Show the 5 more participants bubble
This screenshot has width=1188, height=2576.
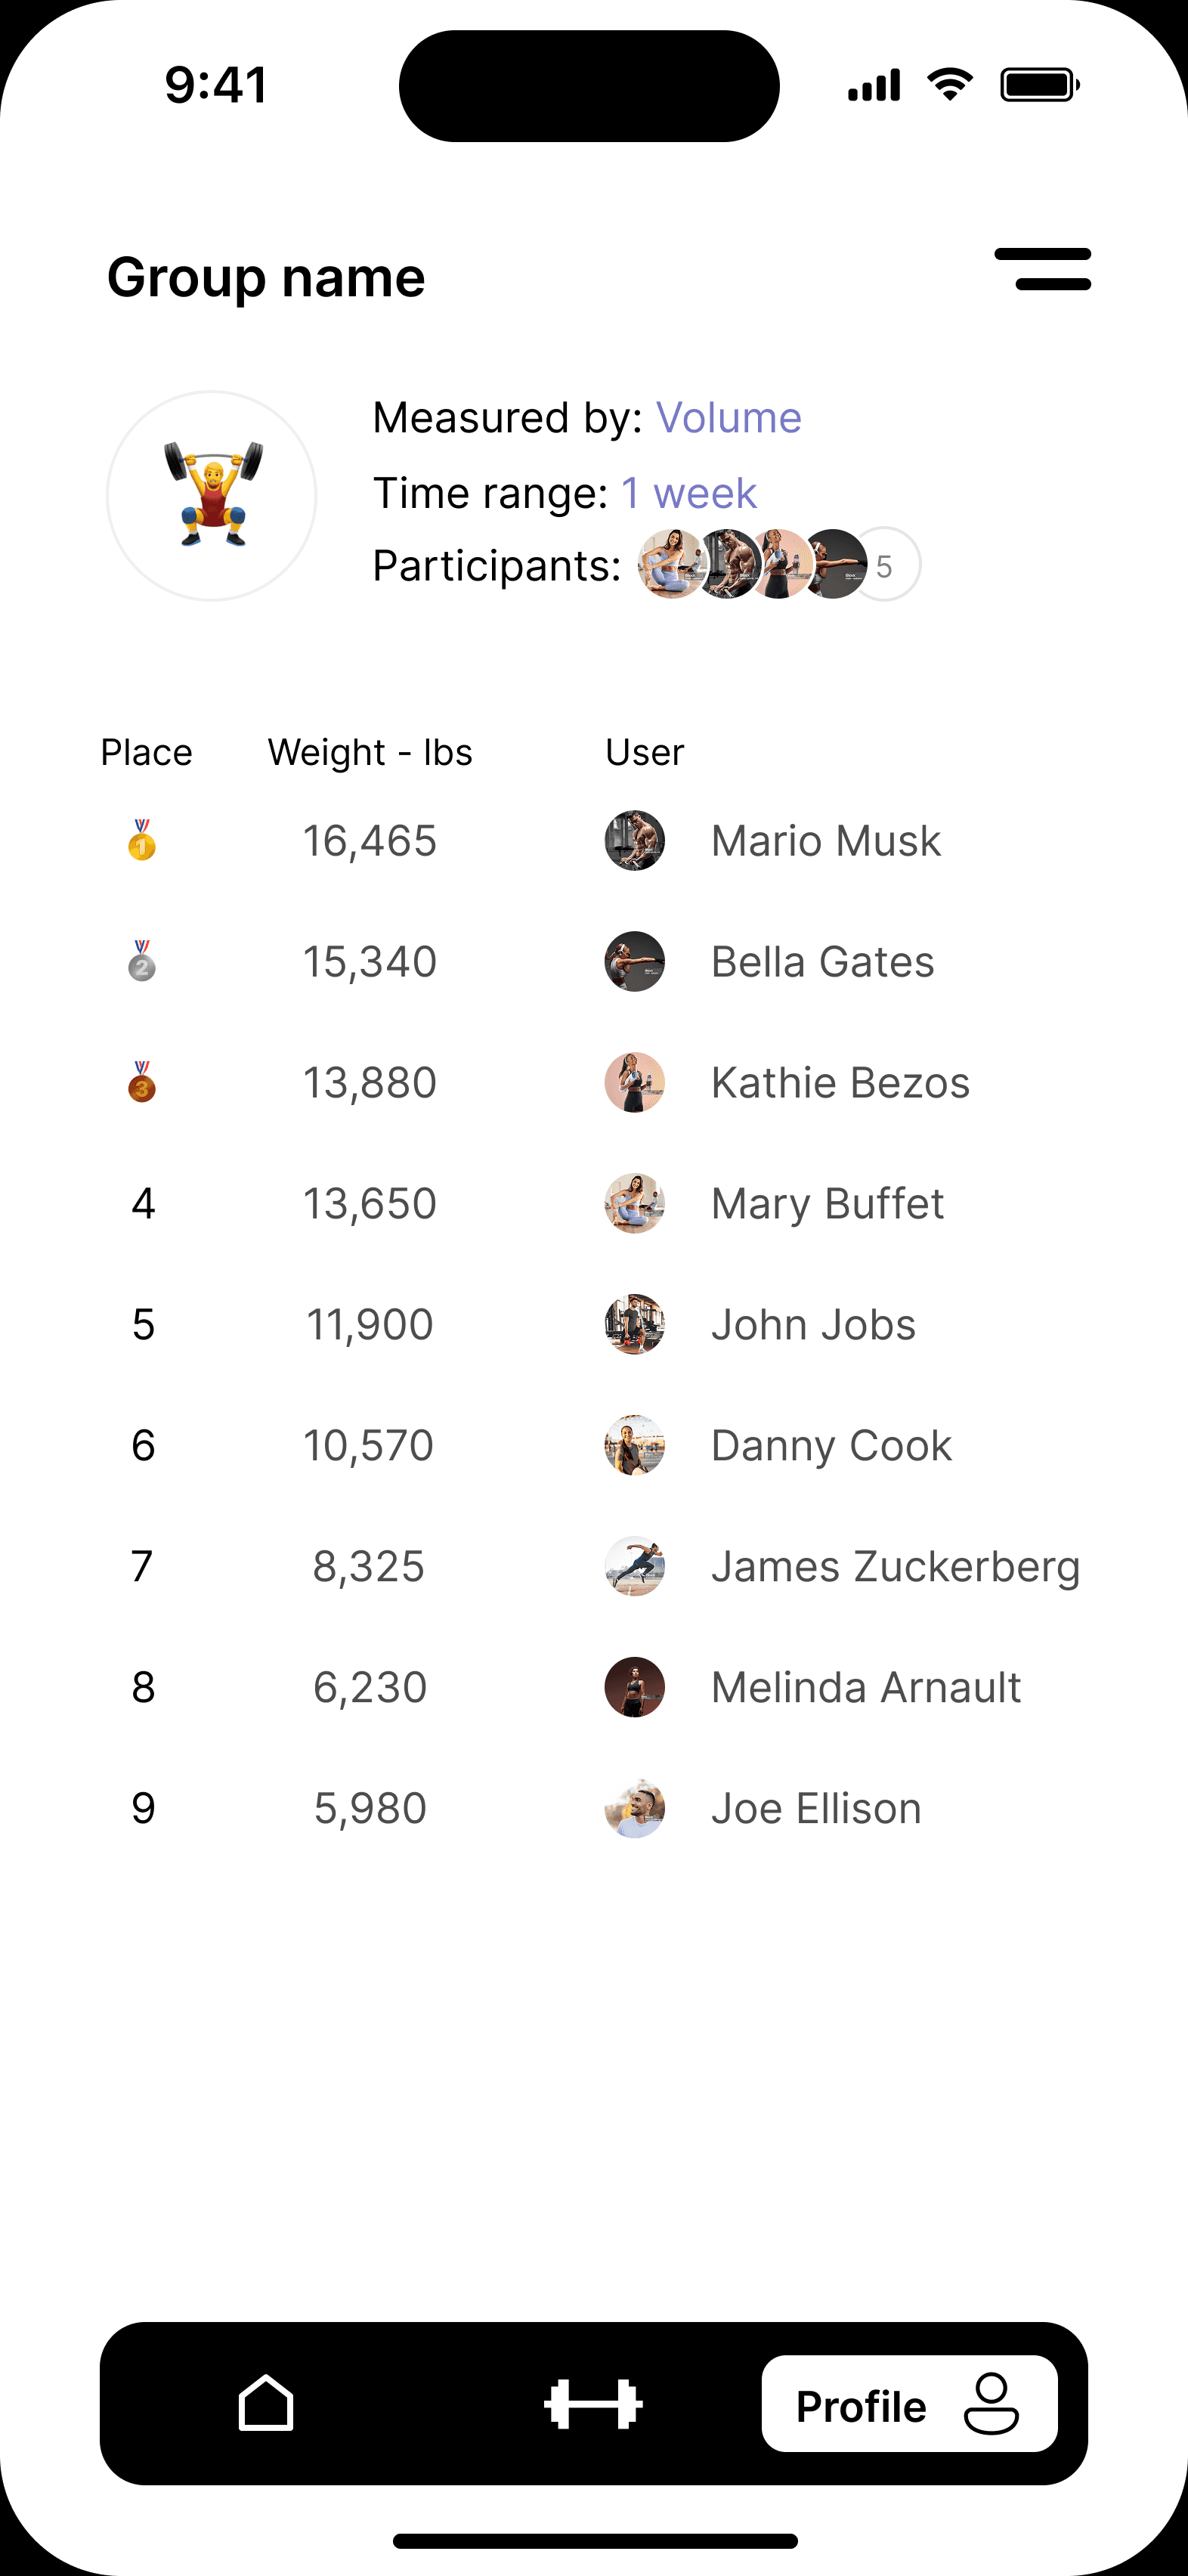pos(885,565)
